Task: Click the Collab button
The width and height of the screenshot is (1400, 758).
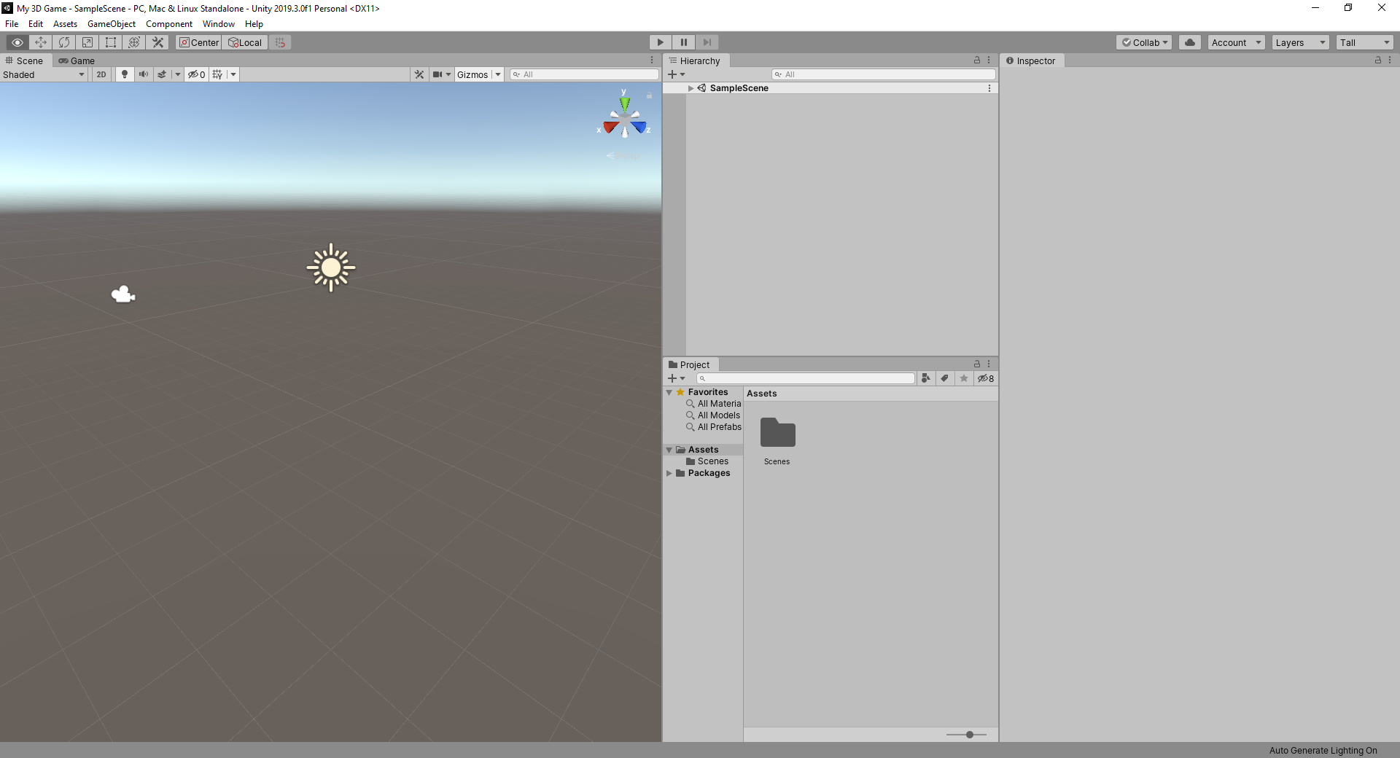Action: click(x=1144, y=42)
